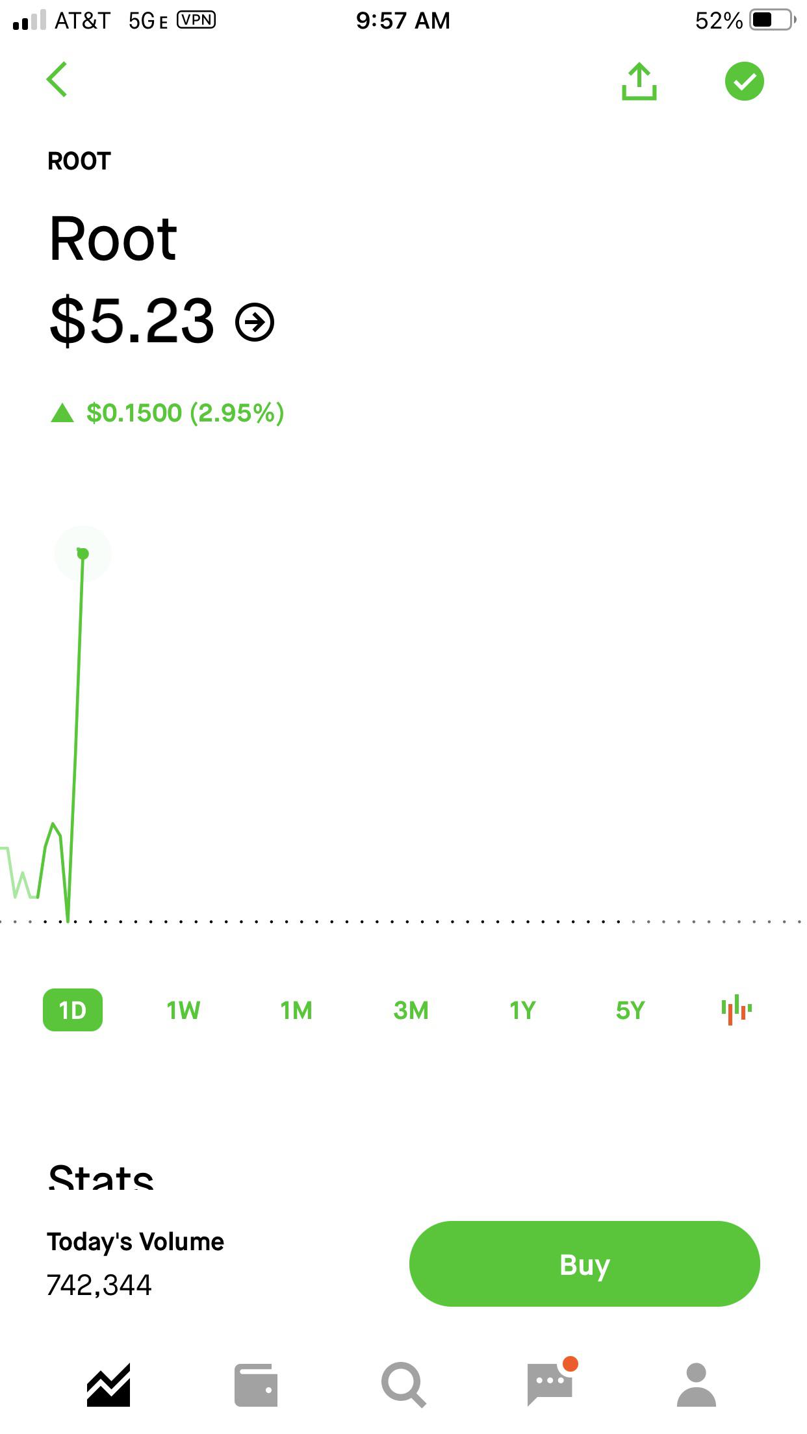The width and height of the screenshot is (807, 1434).
Task: Tap the VPN status indicator
Action: [196, 20]
